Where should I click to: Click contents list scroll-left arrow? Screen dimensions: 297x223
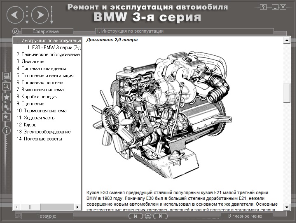click(x=16, y=207)
